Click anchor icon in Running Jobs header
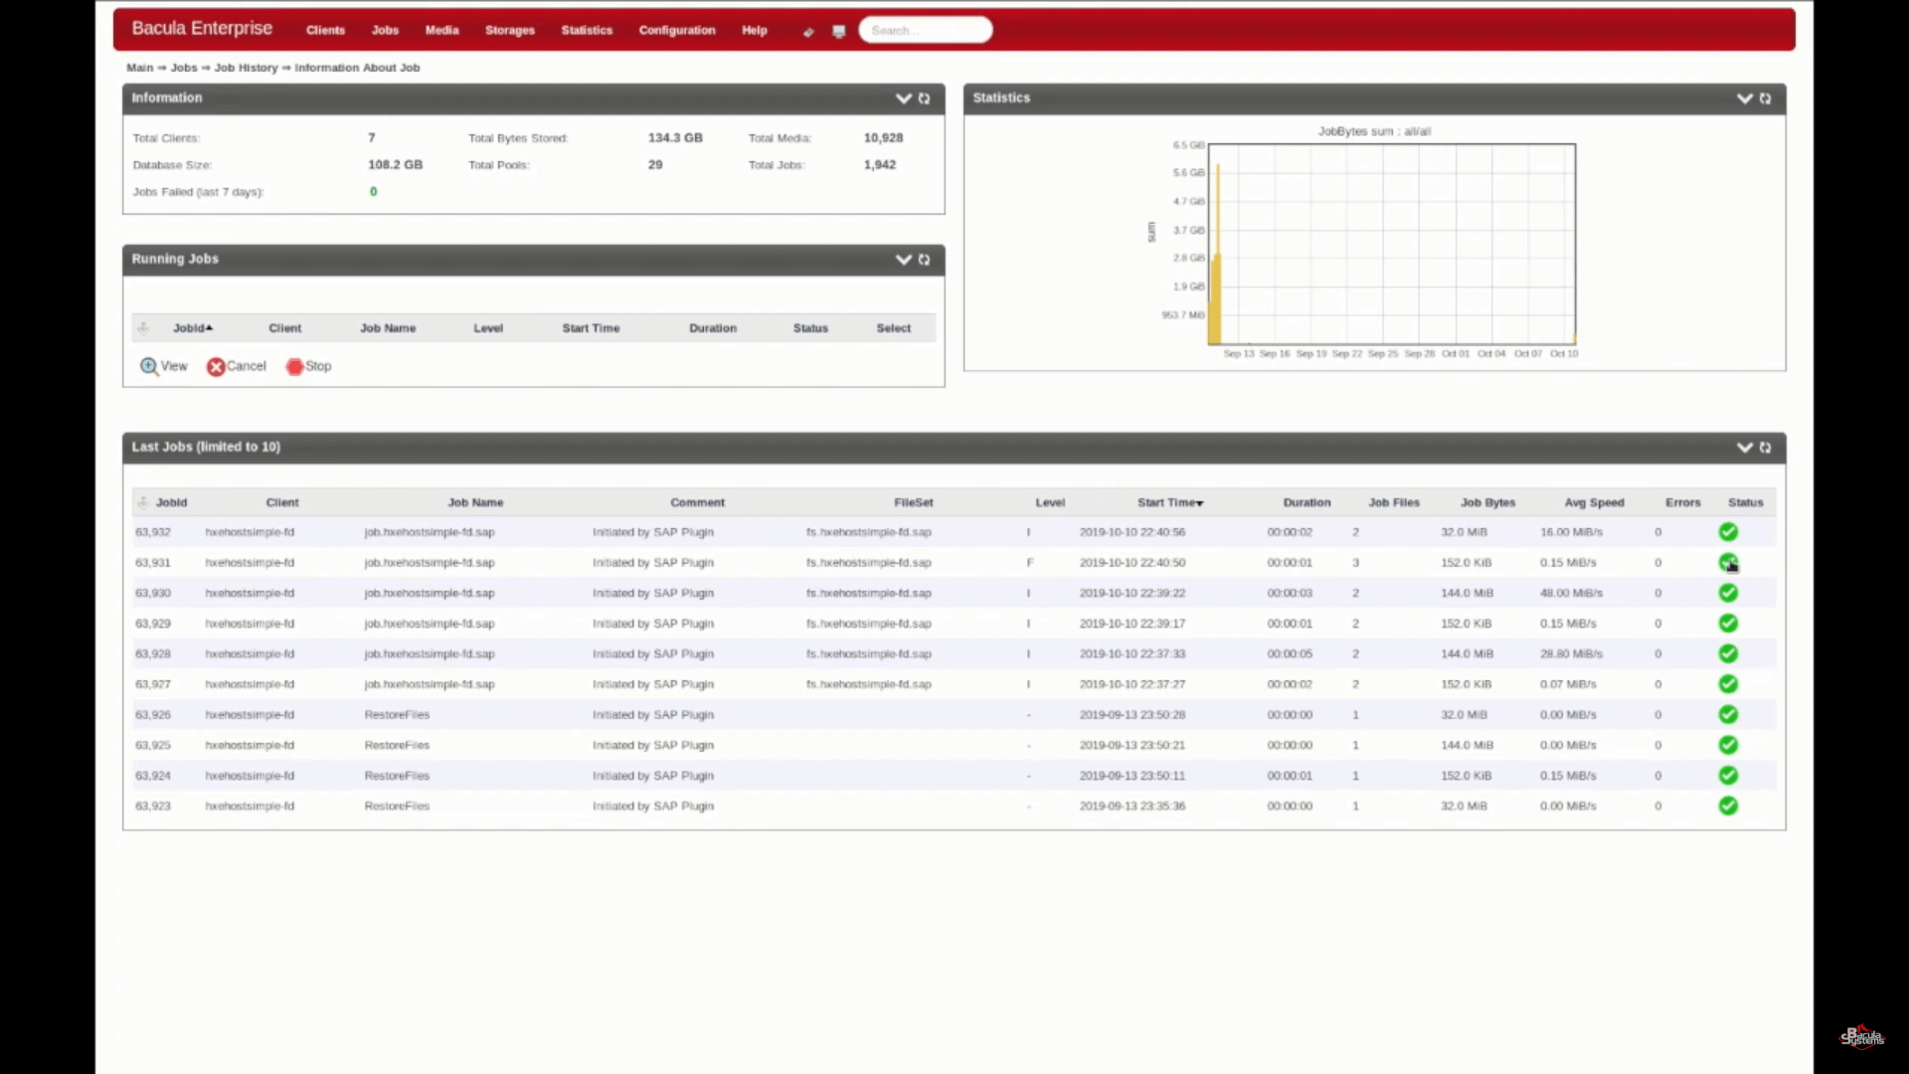 [x=143, y=328]
